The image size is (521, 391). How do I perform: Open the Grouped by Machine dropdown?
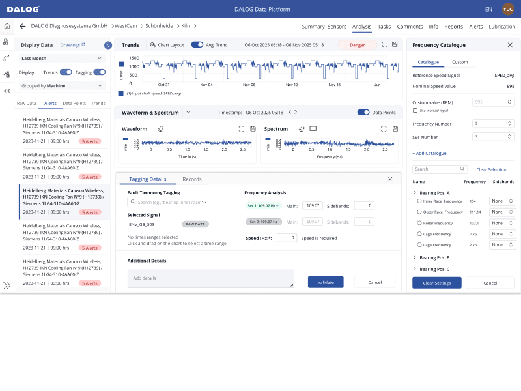[62, 86]
